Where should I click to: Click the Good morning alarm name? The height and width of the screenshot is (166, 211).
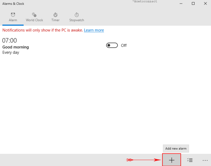(16, 47)
